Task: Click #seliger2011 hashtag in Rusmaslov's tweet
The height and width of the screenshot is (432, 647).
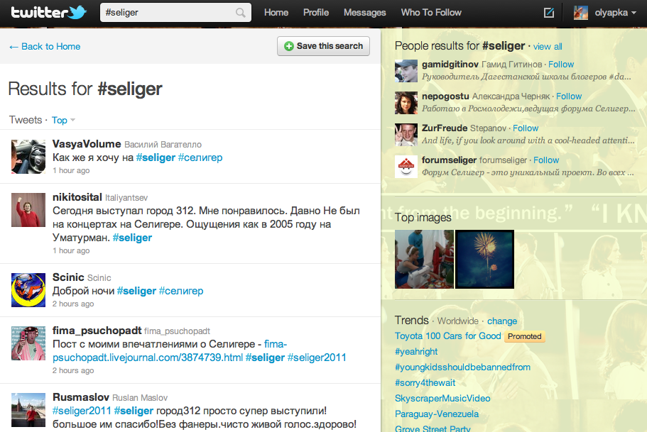Action: point(82,411)
